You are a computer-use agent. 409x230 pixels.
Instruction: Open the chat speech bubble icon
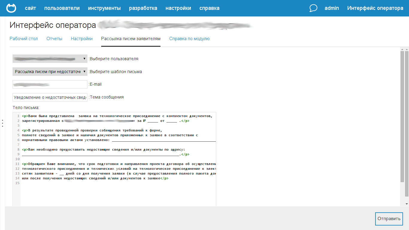click(x=313, y=8)
